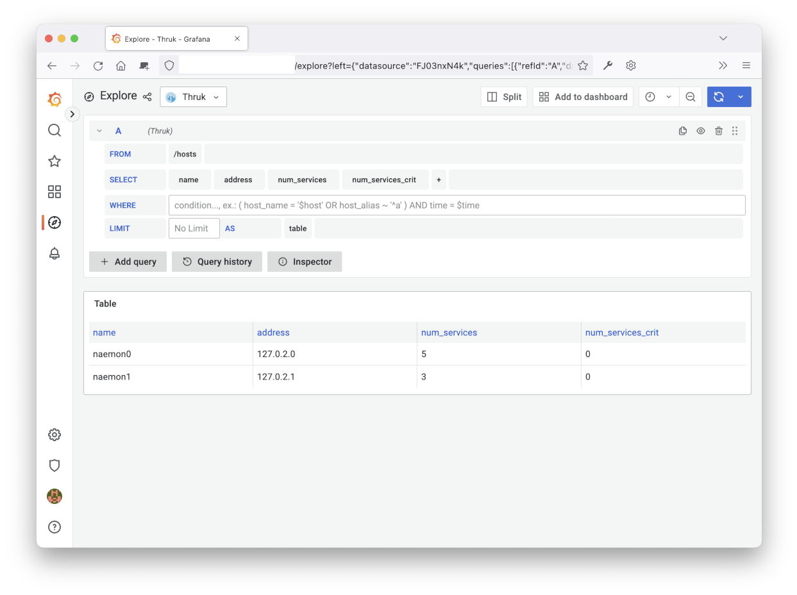This screenshot has height=595, width=797.
Task: Duplicate query A copy icon
Action: click(x=683, y=131)
